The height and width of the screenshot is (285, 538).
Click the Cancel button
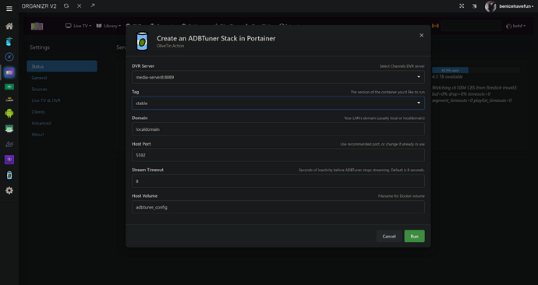[x=389, y=236]
